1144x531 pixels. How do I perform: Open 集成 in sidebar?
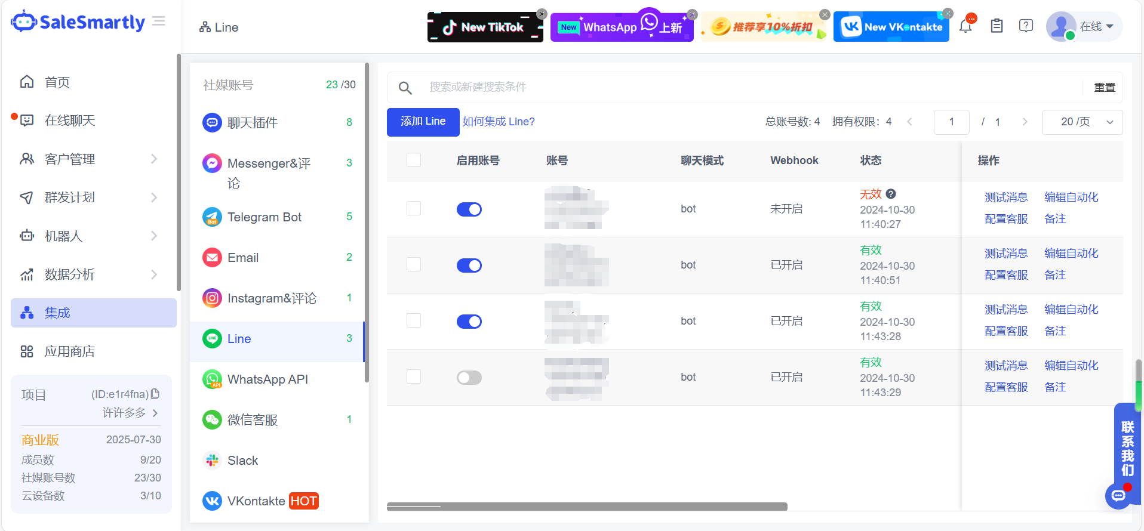coord(94,313)
